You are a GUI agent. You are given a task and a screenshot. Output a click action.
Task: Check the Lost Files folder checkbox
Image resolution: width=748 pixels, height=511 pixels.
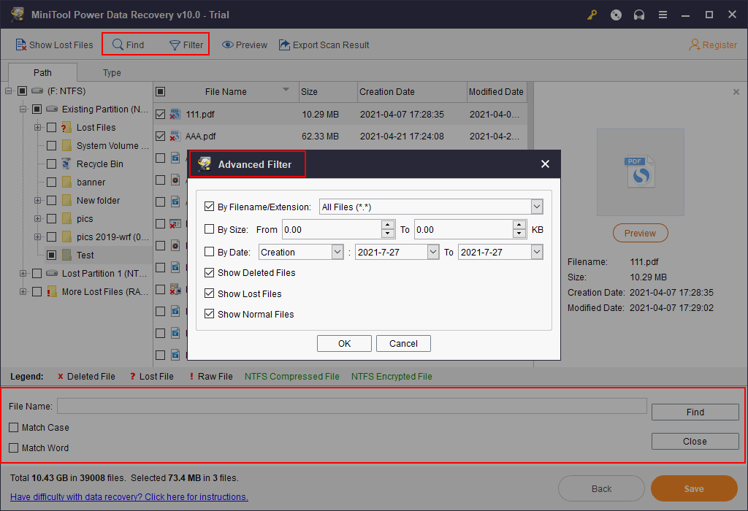coord(52,127)
